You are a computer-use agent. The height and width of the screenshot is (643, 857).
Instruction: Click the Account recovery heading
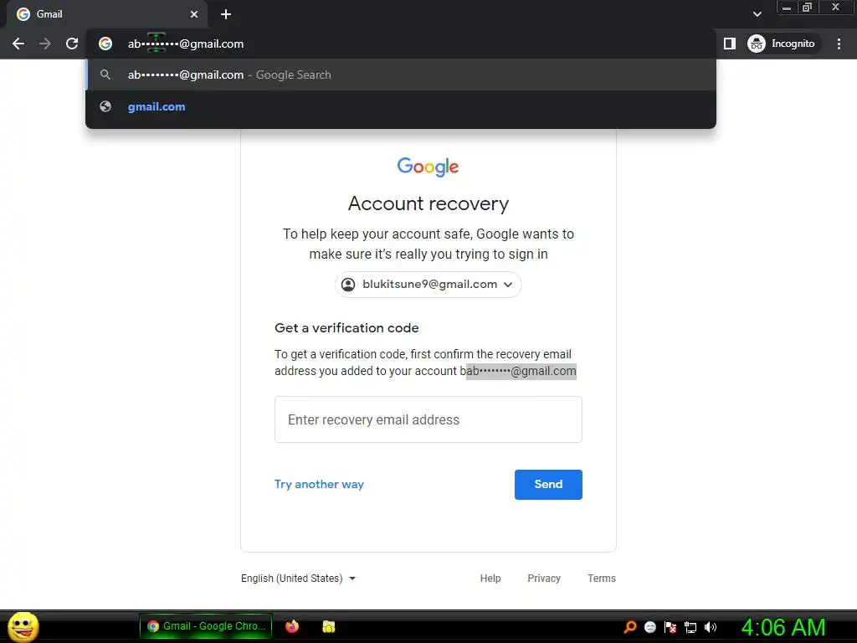click(428, 203)
